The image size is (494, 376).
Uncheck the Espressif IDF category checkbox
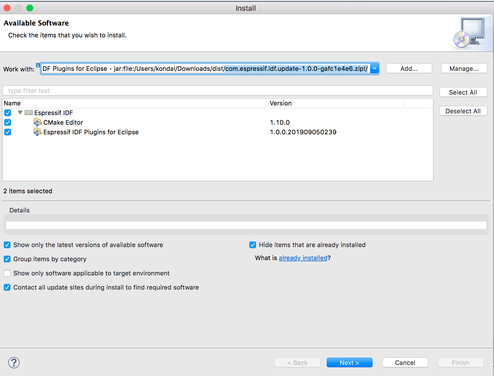(x=8, y=113)
